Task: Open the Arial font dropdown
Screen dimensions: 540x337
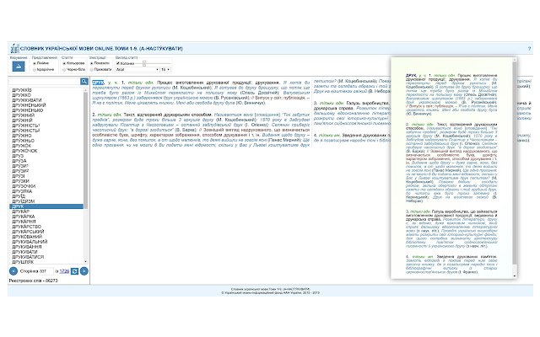Action: (137, 69)
